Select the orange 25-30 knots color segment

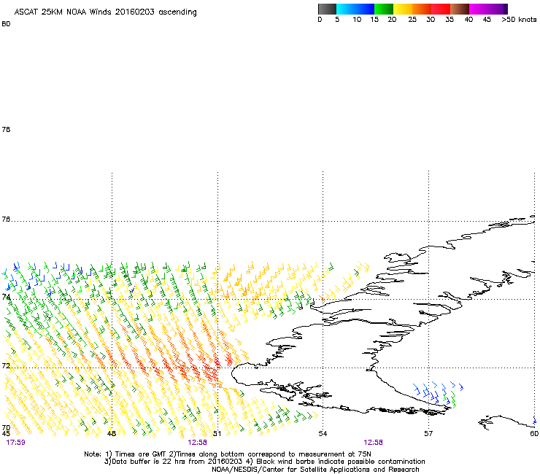422,9
